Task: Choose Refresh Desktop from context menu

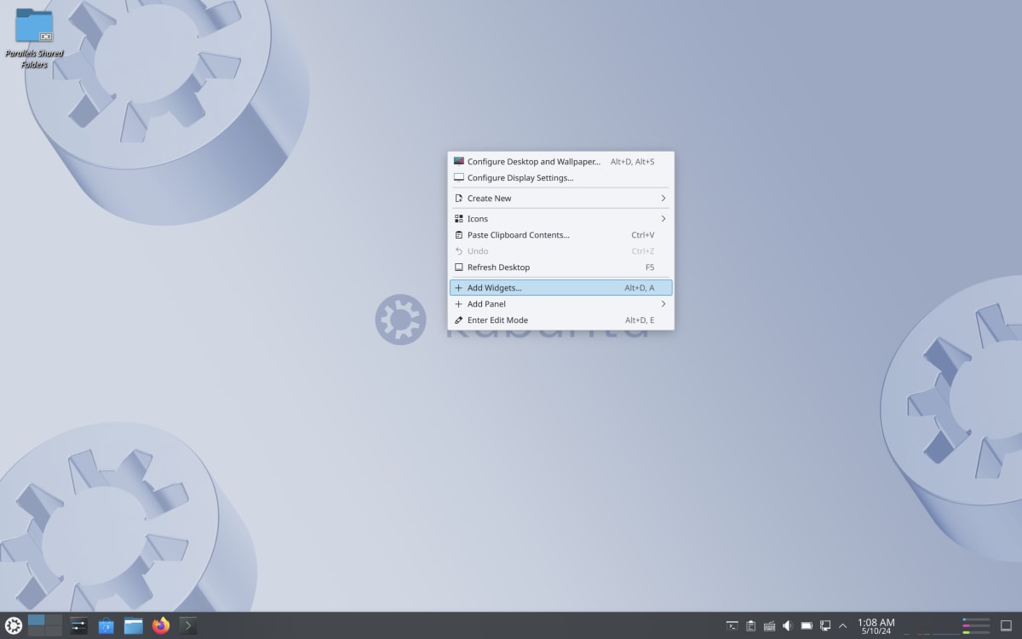Action: coord(561,267)
